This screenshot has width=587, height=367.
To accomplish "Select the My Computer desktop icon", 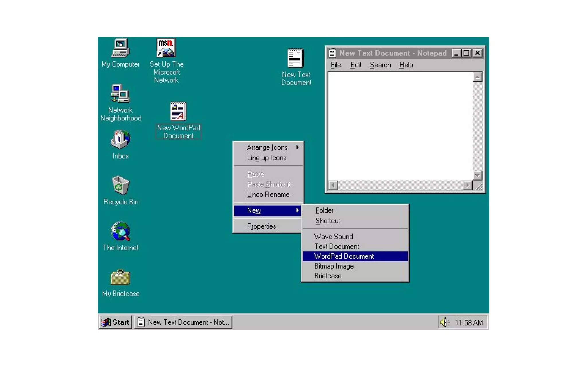I will [120, 48].
